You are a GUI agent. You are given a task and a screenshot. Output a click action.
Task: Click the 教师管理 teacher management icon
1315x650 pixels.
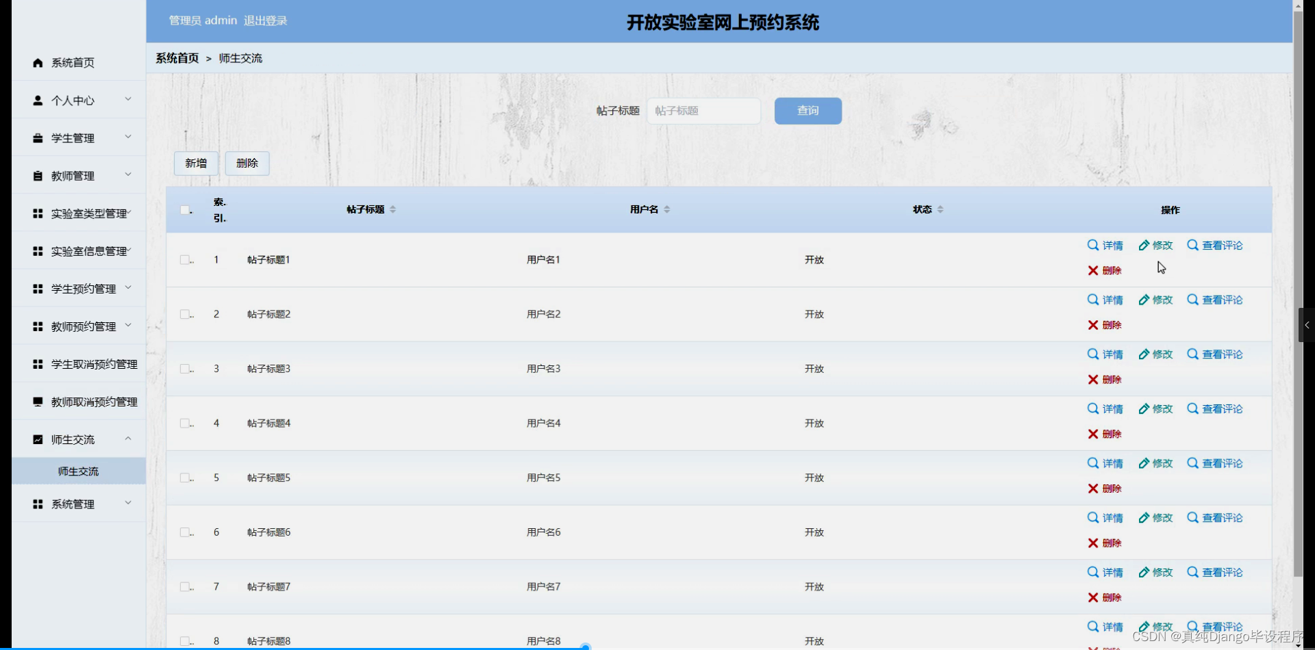pos(37,175)
